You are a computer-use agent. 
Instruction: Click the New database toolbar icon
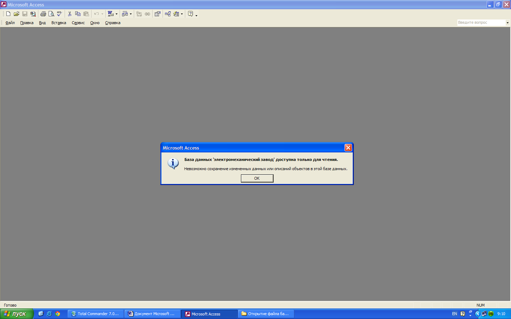(8, 14)
